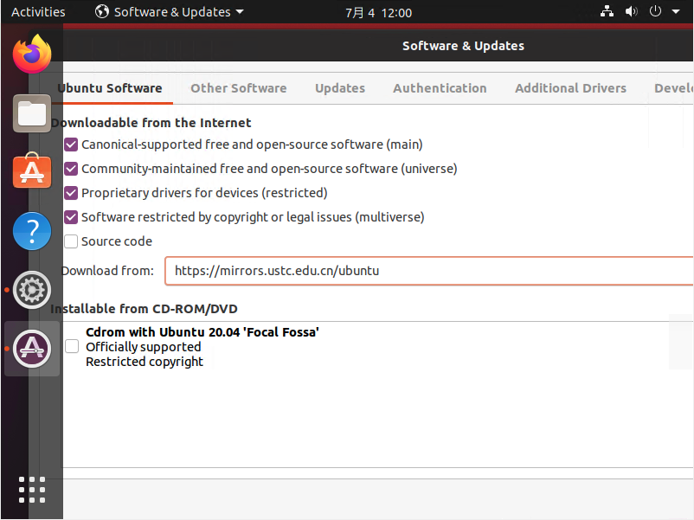This screenshot has height=520, width=694.
Task: Click the Activities button
Action: [x=38, y=12]
